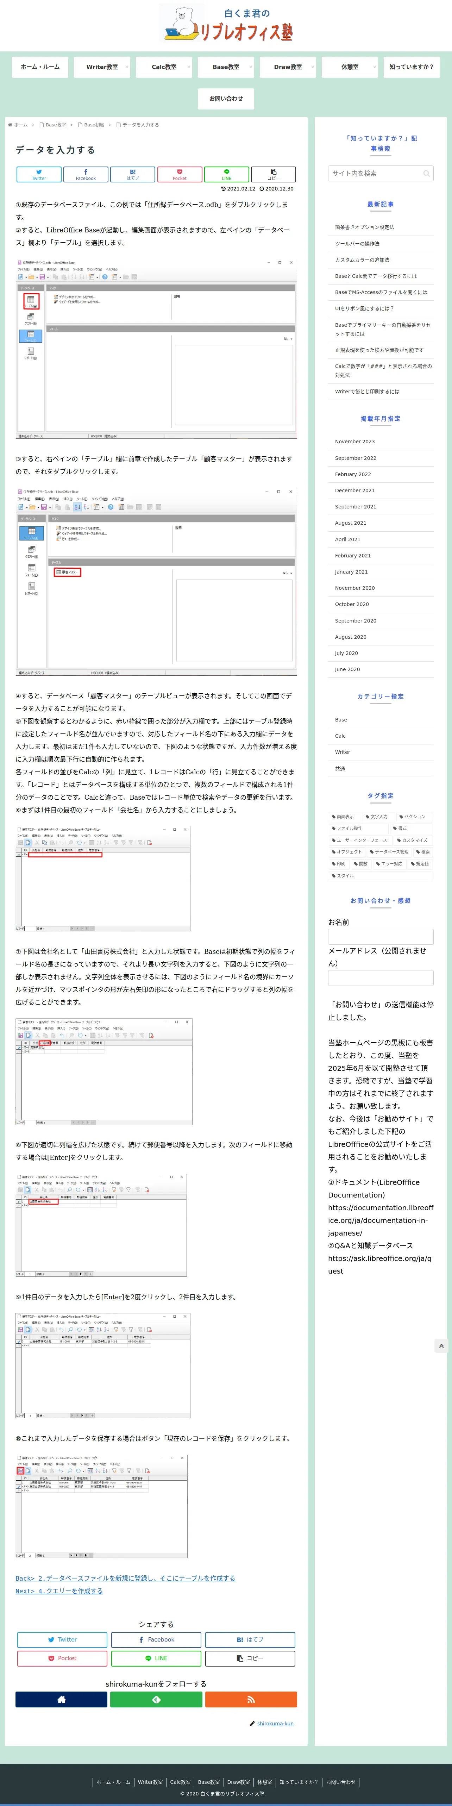The image size is (452, 1806).
Task: Click bottom B! はてブ share button
Action: pyautogui.click(x=250, y=1640)
